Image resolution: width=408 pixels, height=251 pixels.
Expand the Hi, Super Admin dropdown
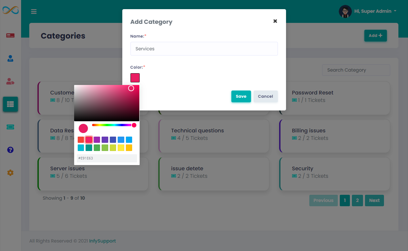[x=375, y=11]
